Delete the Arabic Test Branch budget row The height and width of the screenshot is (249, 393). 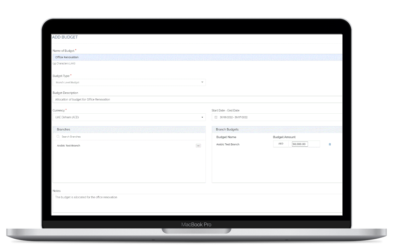(x=330, y=144)
